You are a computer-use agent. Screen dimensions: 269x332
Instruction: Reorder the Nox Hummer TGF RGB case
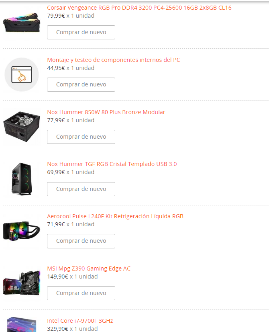point(81,189)
